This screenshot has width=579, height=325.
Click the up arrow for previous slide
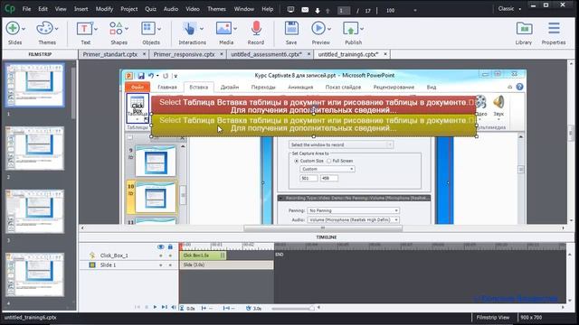327,11
